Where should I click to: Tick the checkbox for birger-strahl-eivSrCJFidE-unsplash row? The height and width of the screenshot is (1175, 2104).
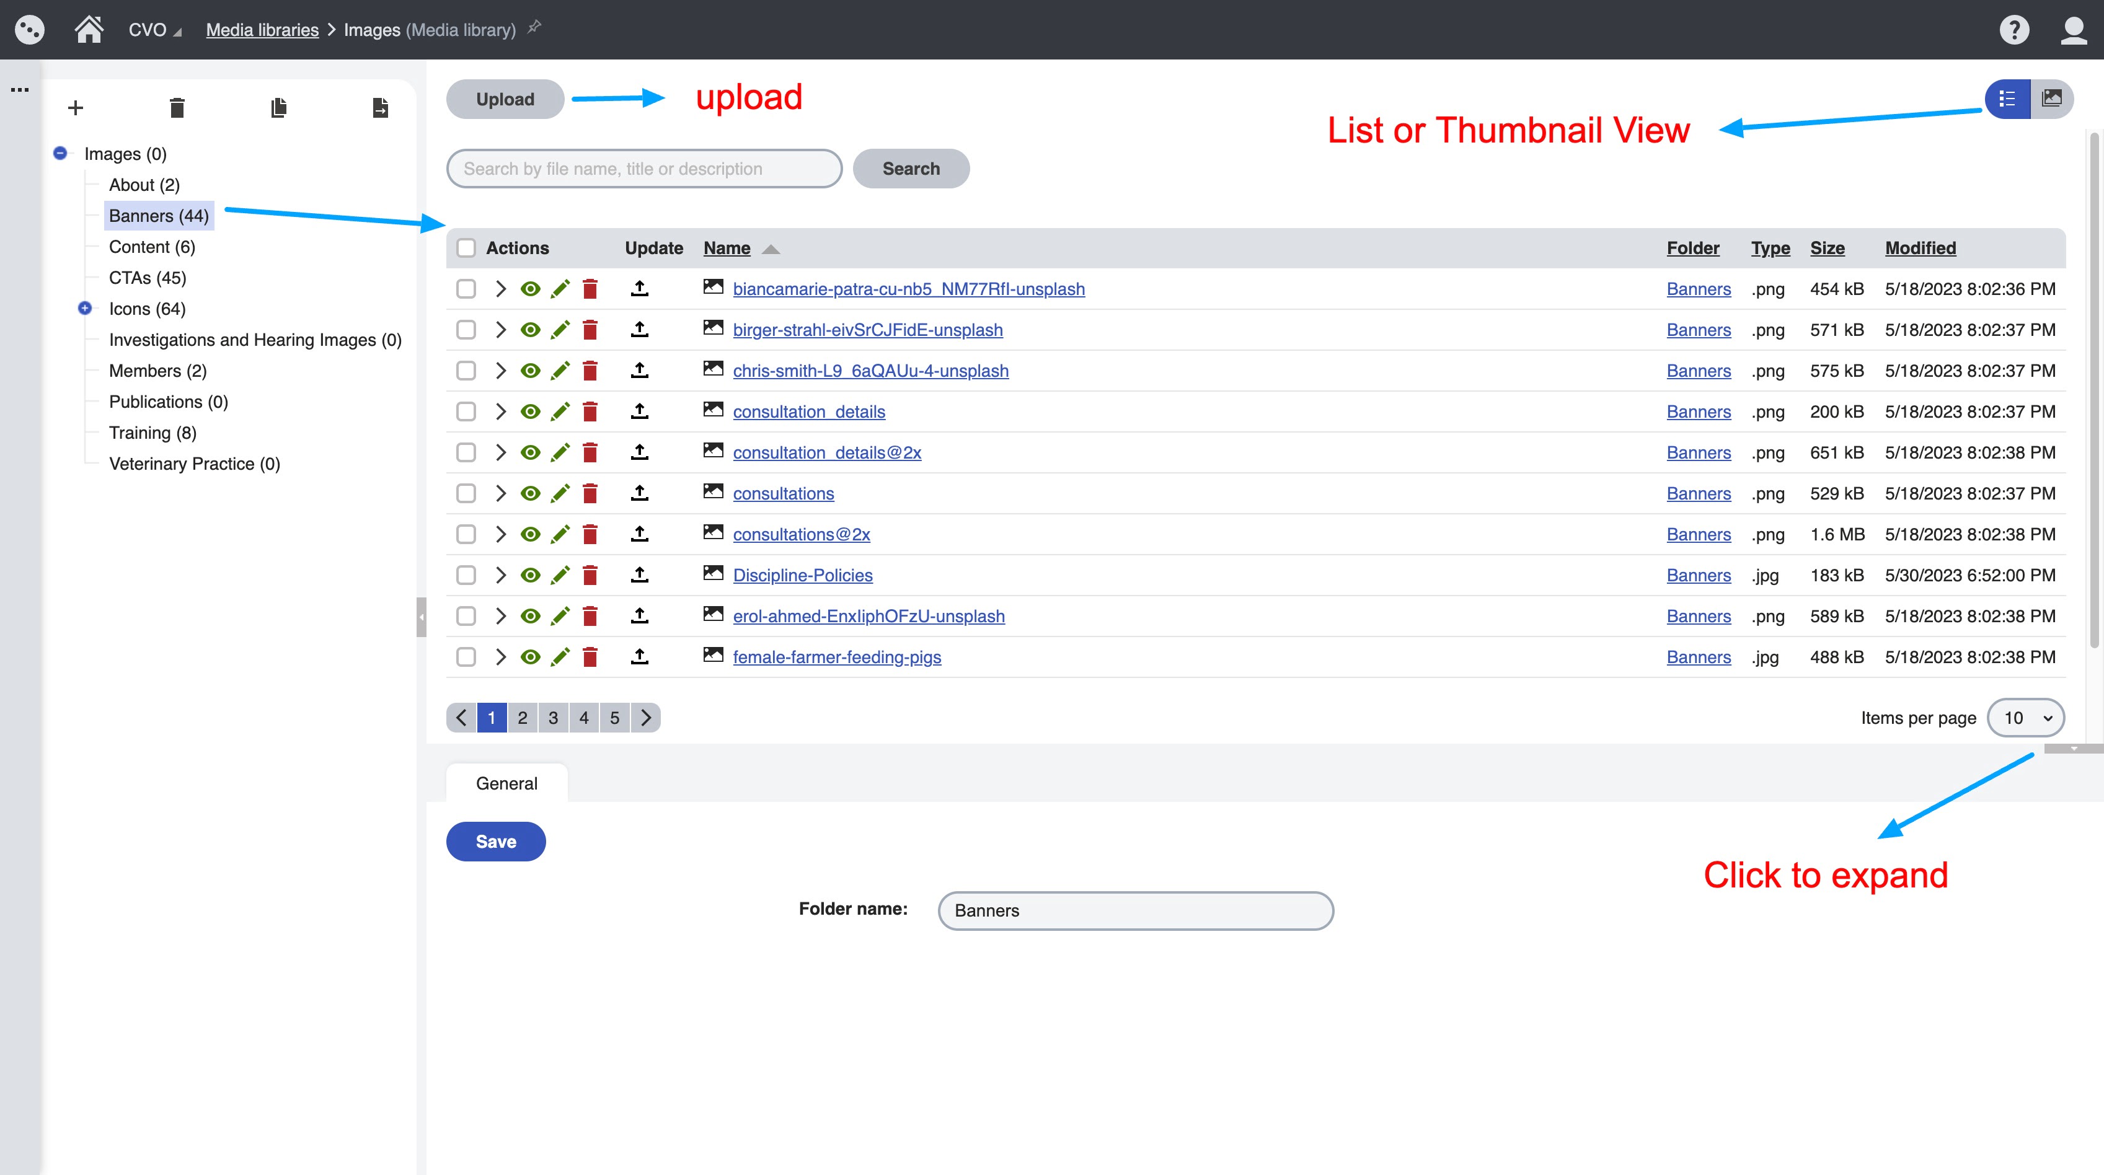[x=466, y=330]
